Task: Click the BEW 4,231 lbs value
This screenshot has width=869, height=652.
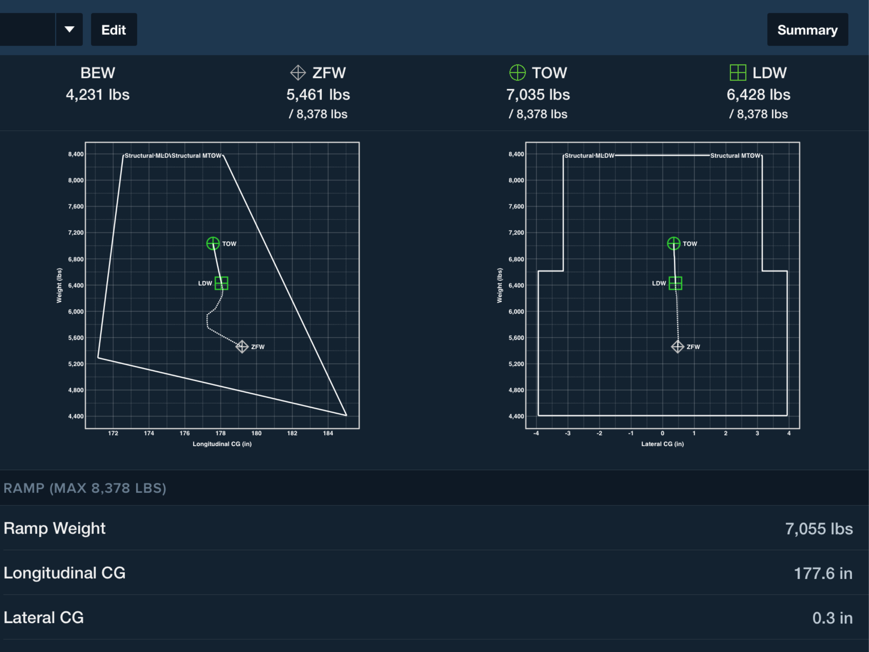Action: pos(97,95)
